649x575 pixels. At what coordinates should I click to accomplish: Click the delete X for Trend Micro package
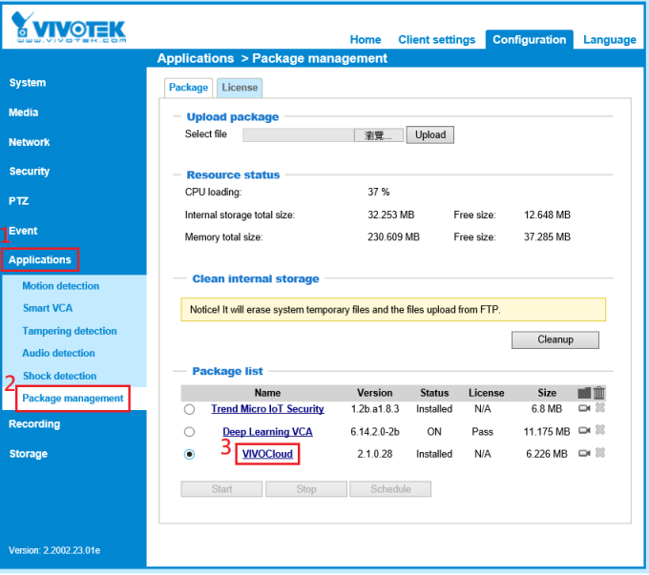600,409
